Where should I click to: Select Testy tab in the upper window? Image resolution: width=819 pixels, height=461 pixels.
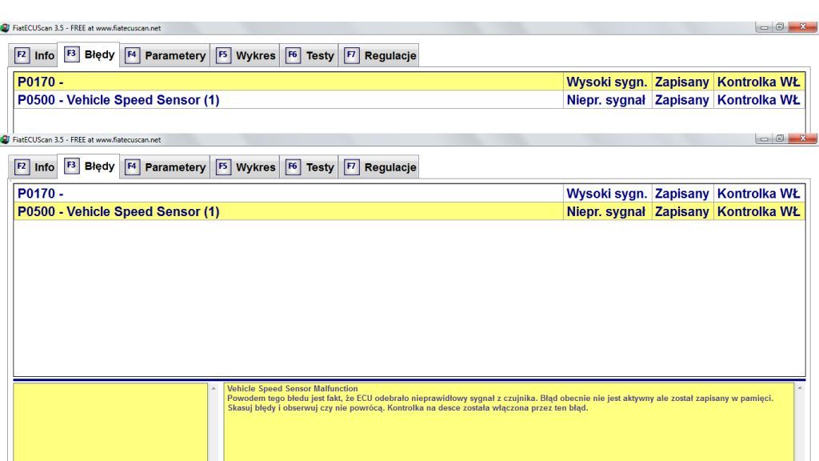pos(310,56)
